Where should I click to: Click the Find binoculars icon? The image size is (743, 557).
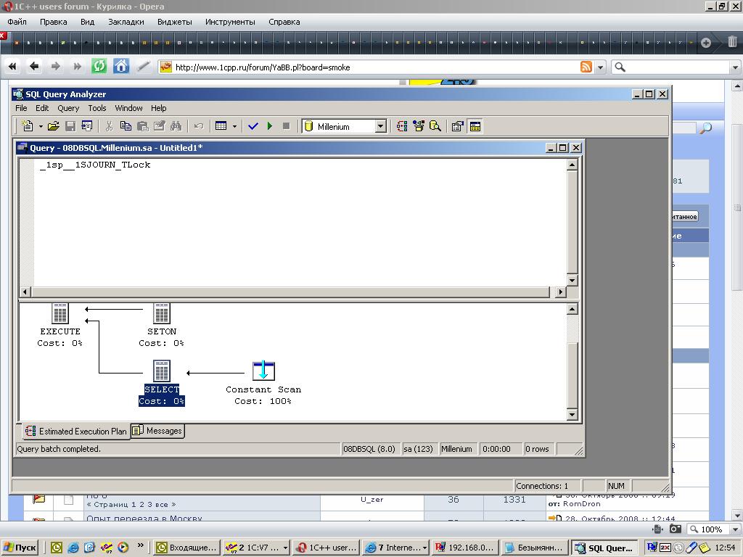176,126
